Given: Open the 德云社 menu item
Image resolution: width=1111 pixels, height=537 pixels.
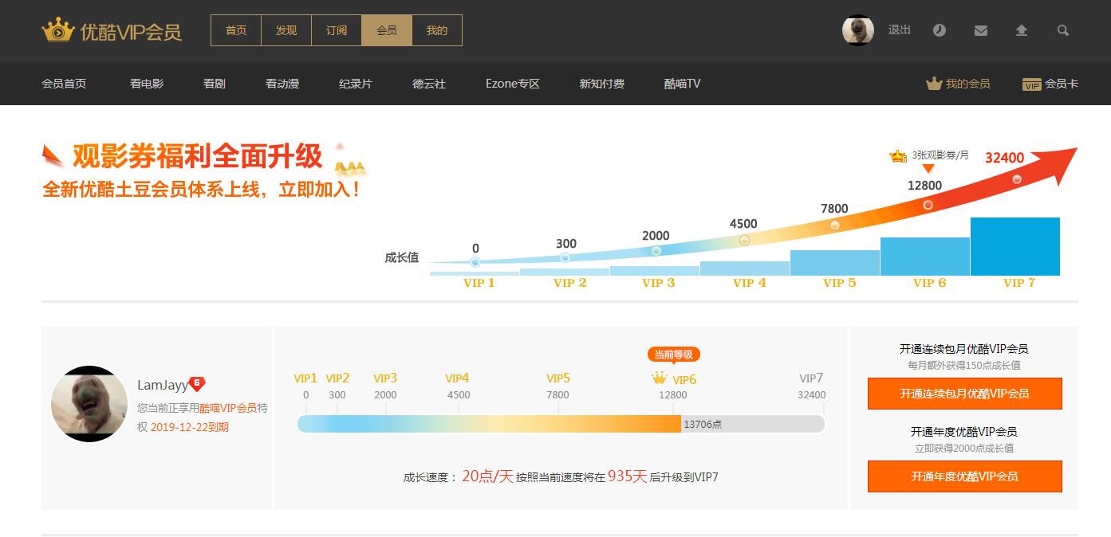Looking at the screenshot, I should coord(429,84).
